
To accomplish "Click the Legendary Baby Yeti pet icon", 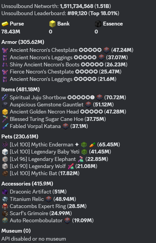I will click(x=5, y=152).
